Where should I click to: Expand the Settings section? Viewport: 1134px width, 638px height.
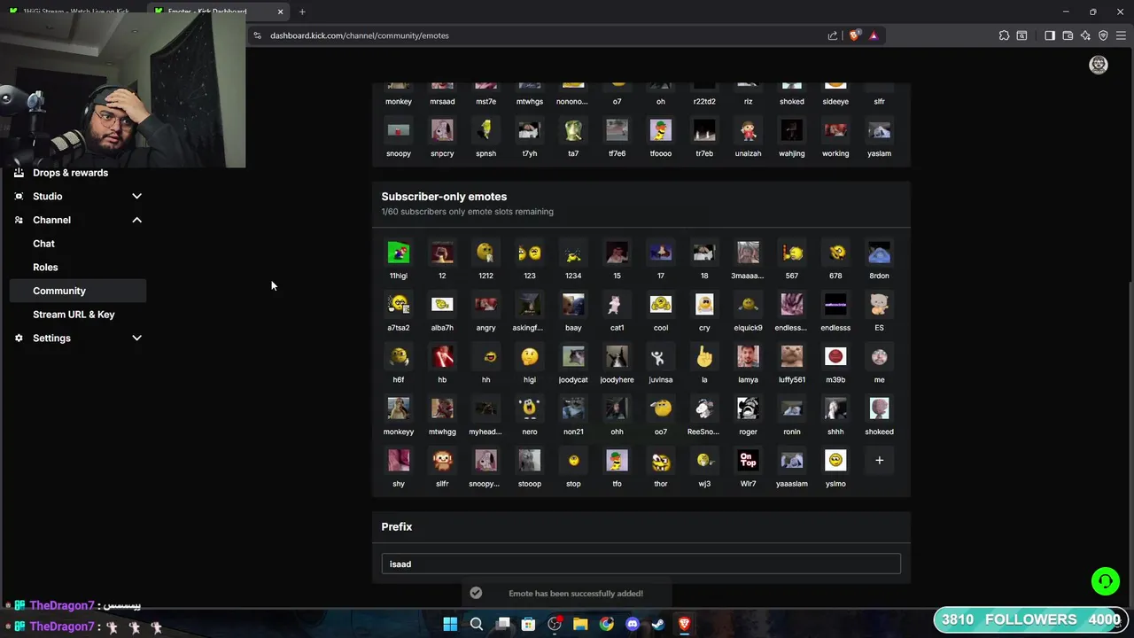point(78,338)
